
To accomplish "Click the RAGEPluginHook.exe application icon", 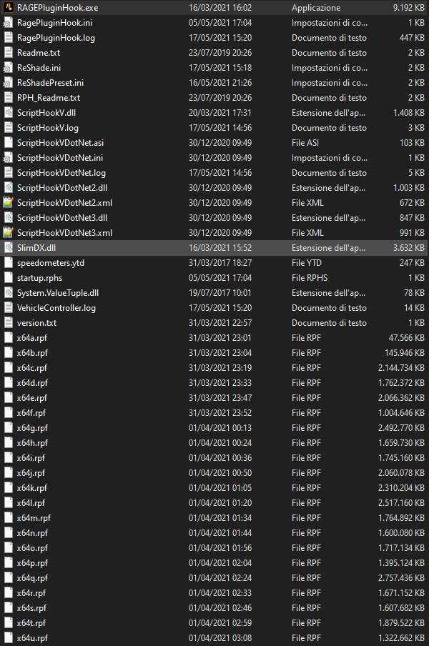I will click(x=8, y=8).
